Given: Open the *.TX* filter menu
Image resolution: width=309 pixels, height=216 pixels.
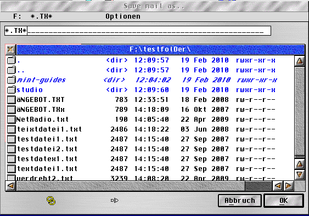Looking at the screenshot, I should 41,16.
